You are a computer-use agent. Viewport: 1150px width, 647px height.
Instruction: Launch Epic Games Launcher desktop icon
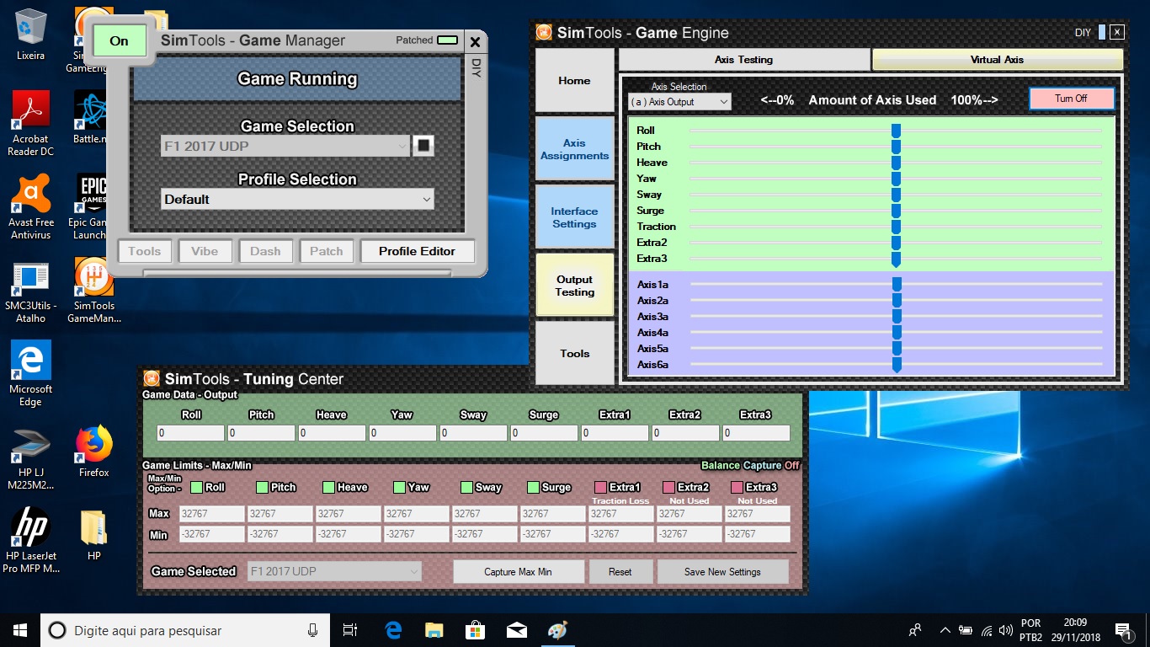pyautogui.click(x=89, y=207)
